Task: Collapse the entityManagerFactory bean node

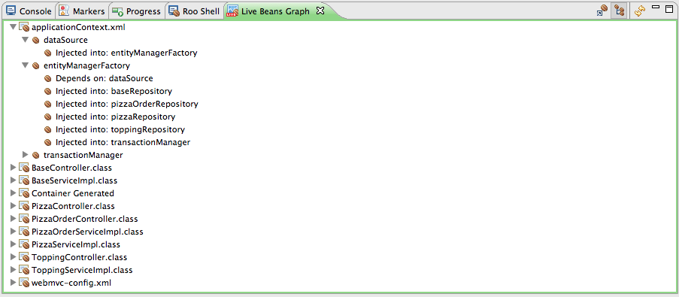Action: [x=25, y=66]
